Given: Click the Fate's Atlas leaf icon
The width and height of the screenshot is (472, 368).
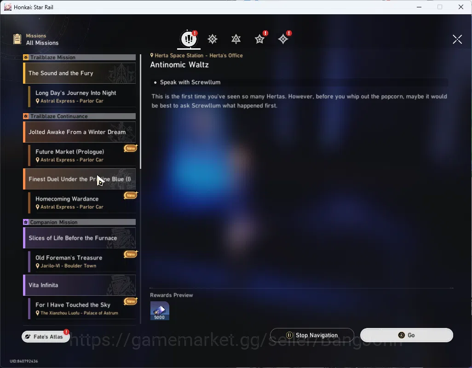Looking at the screenshot, I should coord(28,337).
